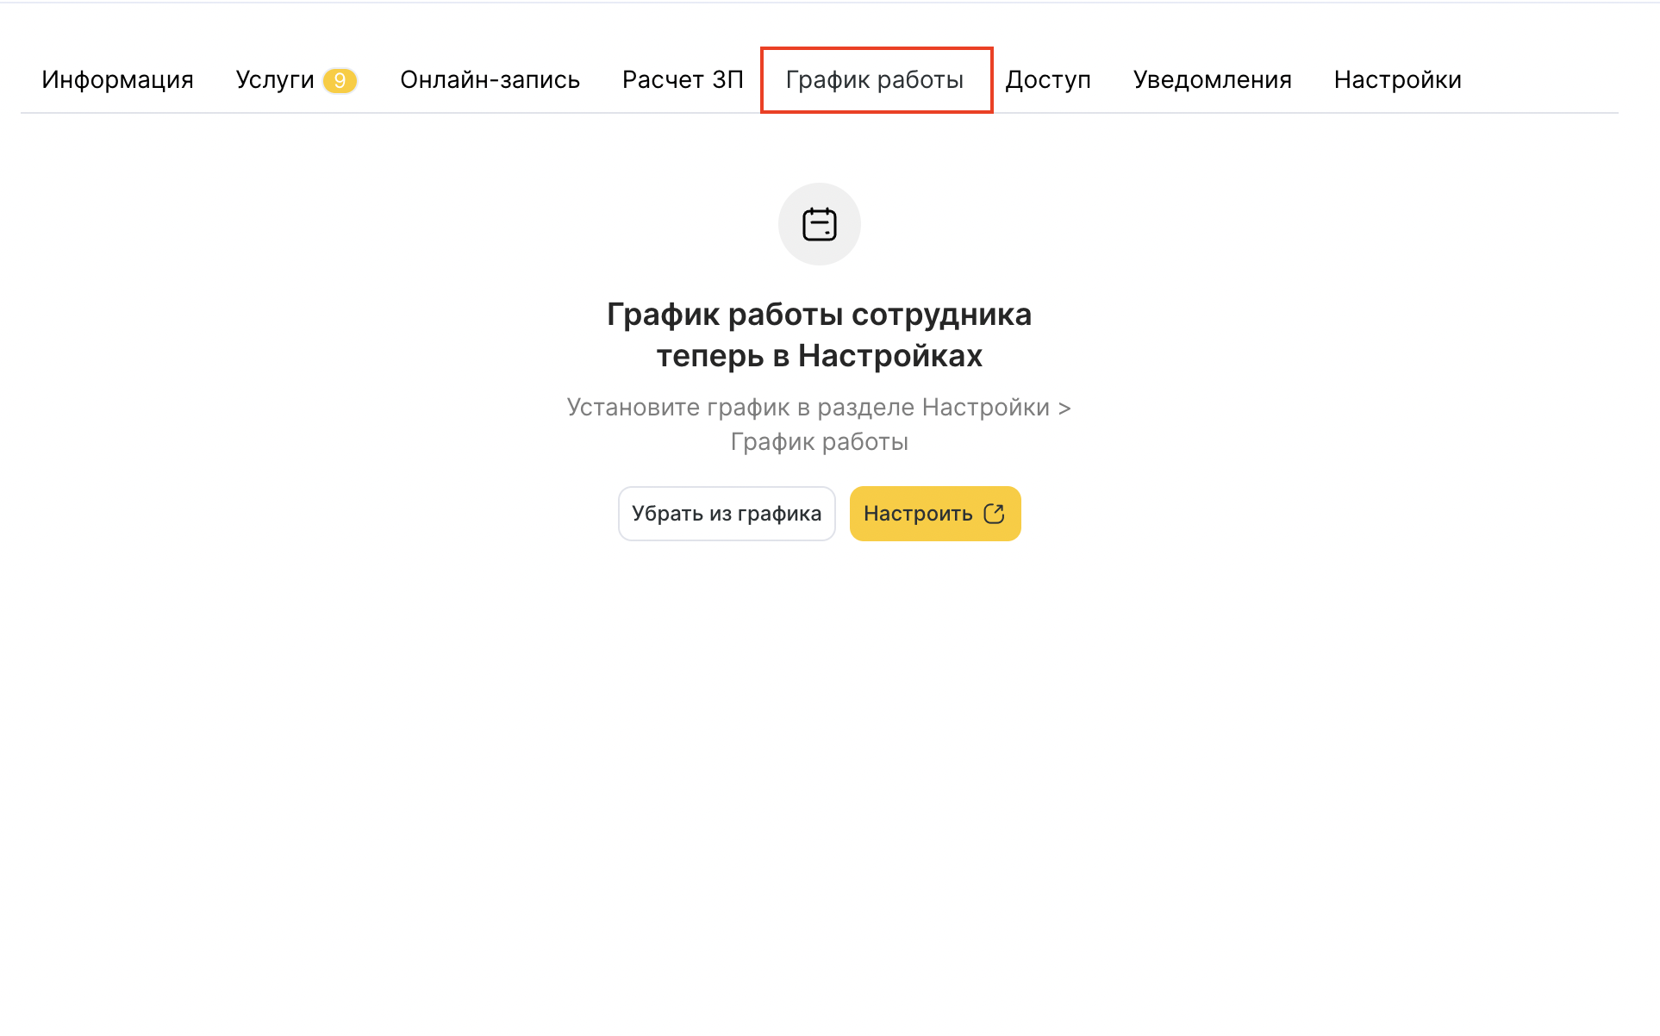Open the Настройки tab
Image resolution: width=1660 pixels, height=1036 pixels.
(1397, 80)
